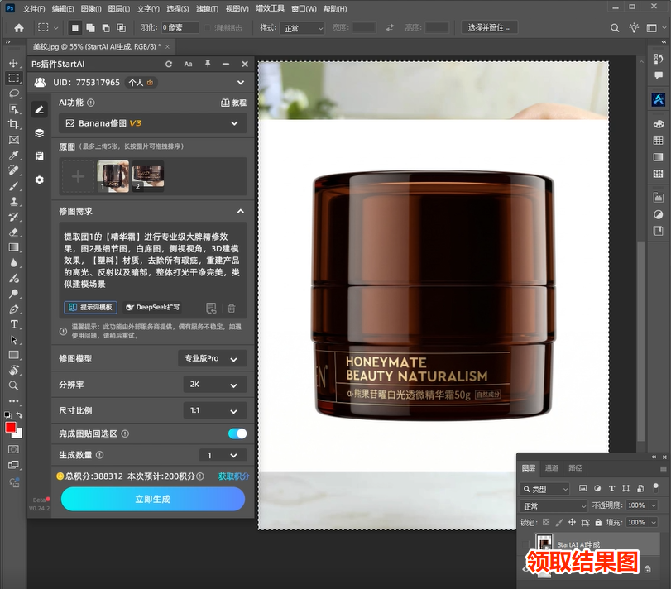This screenshot has height=589, width=671.
Task: Select the Move tool
Action: (x=14, y=63)
